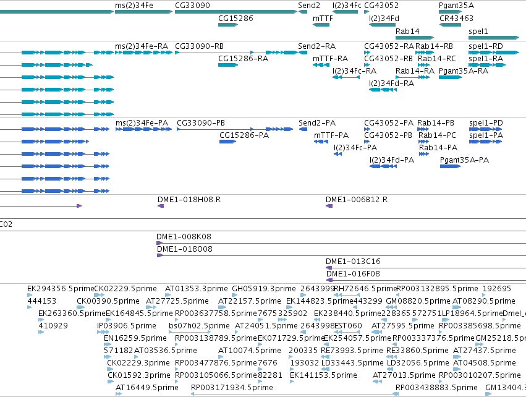The width and height of the screenshot is (526, 397).
Task: Click the CG43052 gene label
Action: click(381, 6)
